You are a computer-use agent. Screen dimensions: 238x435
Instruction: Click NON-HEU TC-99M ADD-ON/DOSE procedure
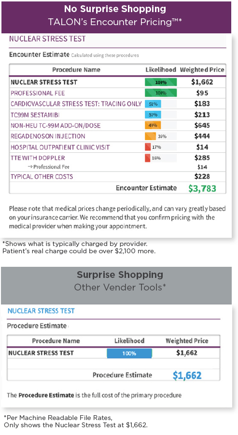56,125
